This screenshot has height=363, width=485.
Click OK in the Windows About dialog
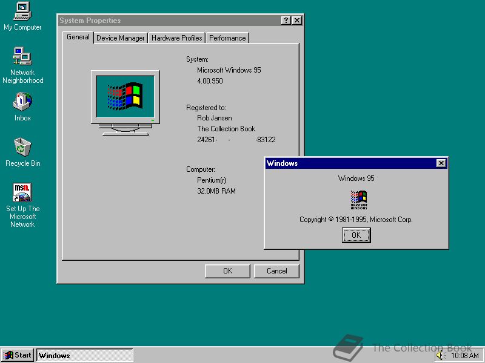(356, 235)
